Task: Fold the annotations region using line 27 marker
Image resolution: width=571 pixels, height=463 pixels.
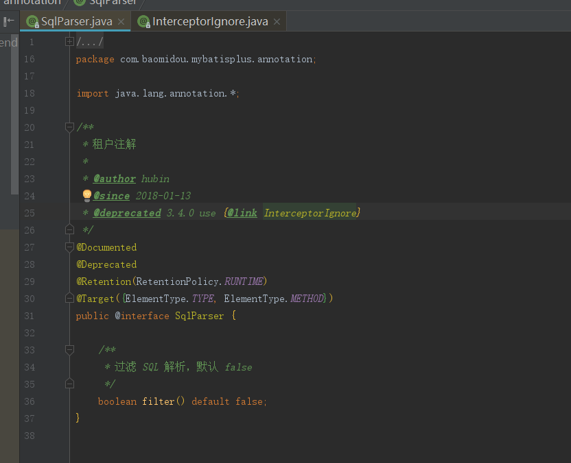Action: pyautogui.click(x=69, y=247)
